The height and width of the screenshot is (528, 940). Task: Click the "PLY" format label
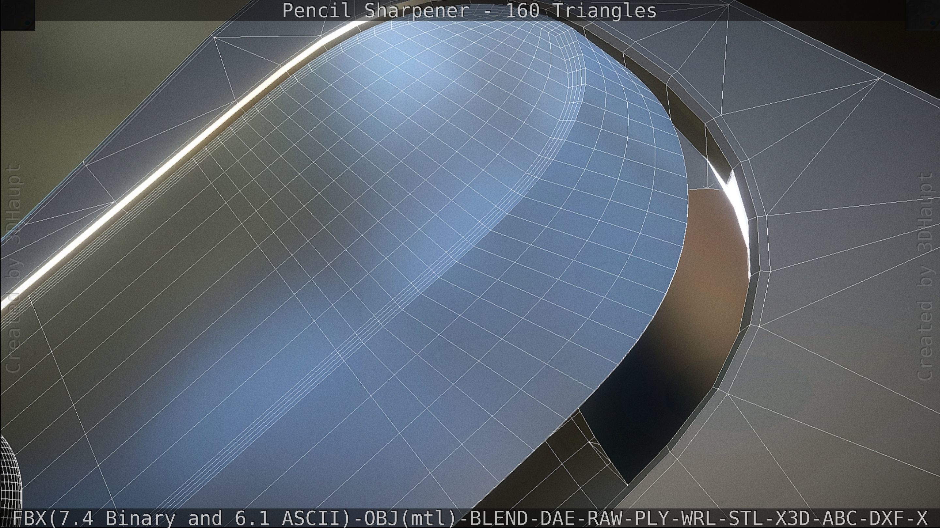(652, 518)
